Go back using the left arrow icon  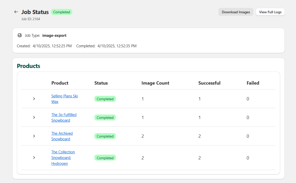tap(16, 12)
